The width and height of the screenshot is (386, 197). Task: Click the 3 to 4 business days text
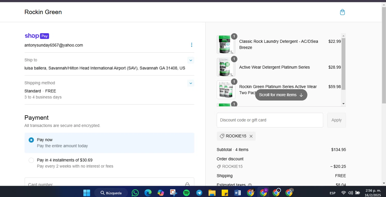pos(43,97)
